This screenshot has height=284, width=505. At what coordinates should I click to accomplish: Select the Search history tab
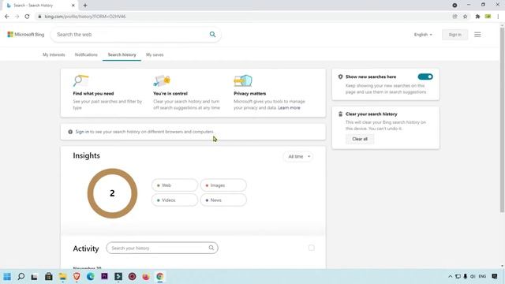pos(122,54)
